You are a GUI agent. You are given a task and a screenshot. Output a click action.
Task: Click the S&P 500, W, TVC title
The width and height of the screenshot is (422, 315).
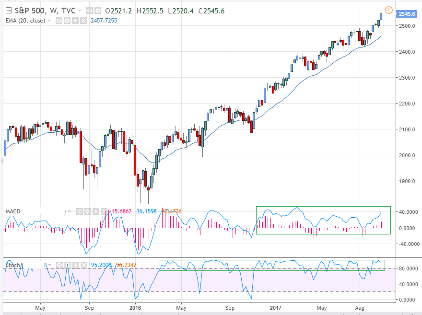point(45,11)
